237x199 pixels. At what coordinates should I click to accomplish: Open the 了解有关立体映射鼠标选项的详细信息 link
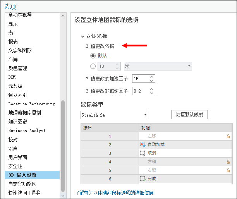(116, 192)
